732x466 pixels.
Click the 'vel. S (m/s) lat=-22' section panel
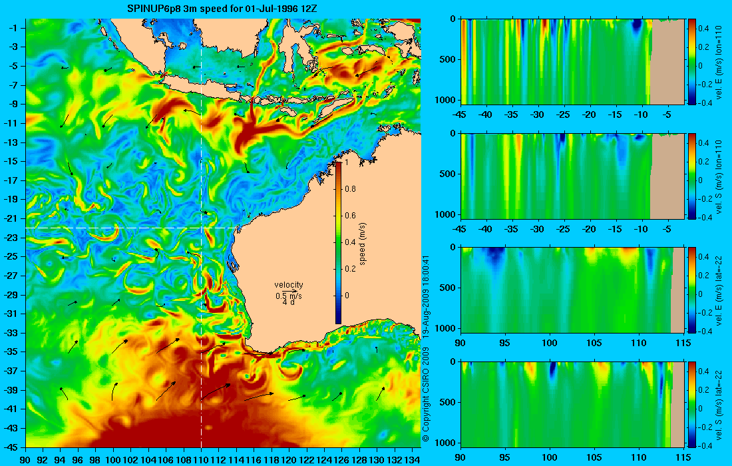point(573,404)
